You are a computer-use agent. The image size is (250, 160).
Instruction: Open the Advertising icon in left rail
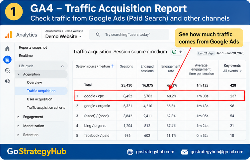pyautogui.click(x=7, y=81)
